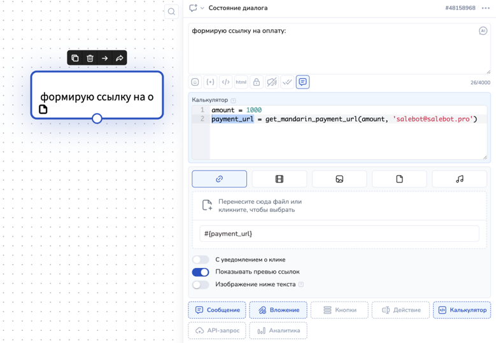Screen dimensions: 496x343
Task: Click the AI assistant icon in the message field
Action: [483, 31]
